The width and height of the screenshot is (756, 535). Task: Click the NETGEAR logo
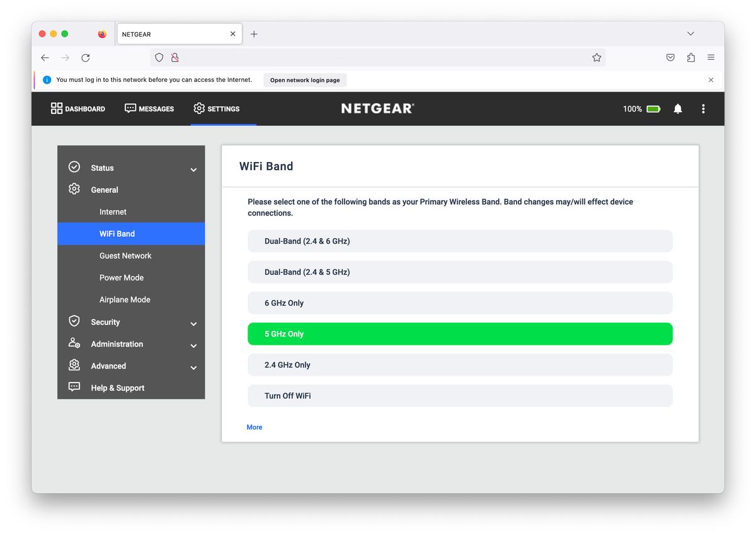pyautogui.click(x=377, y=108)
